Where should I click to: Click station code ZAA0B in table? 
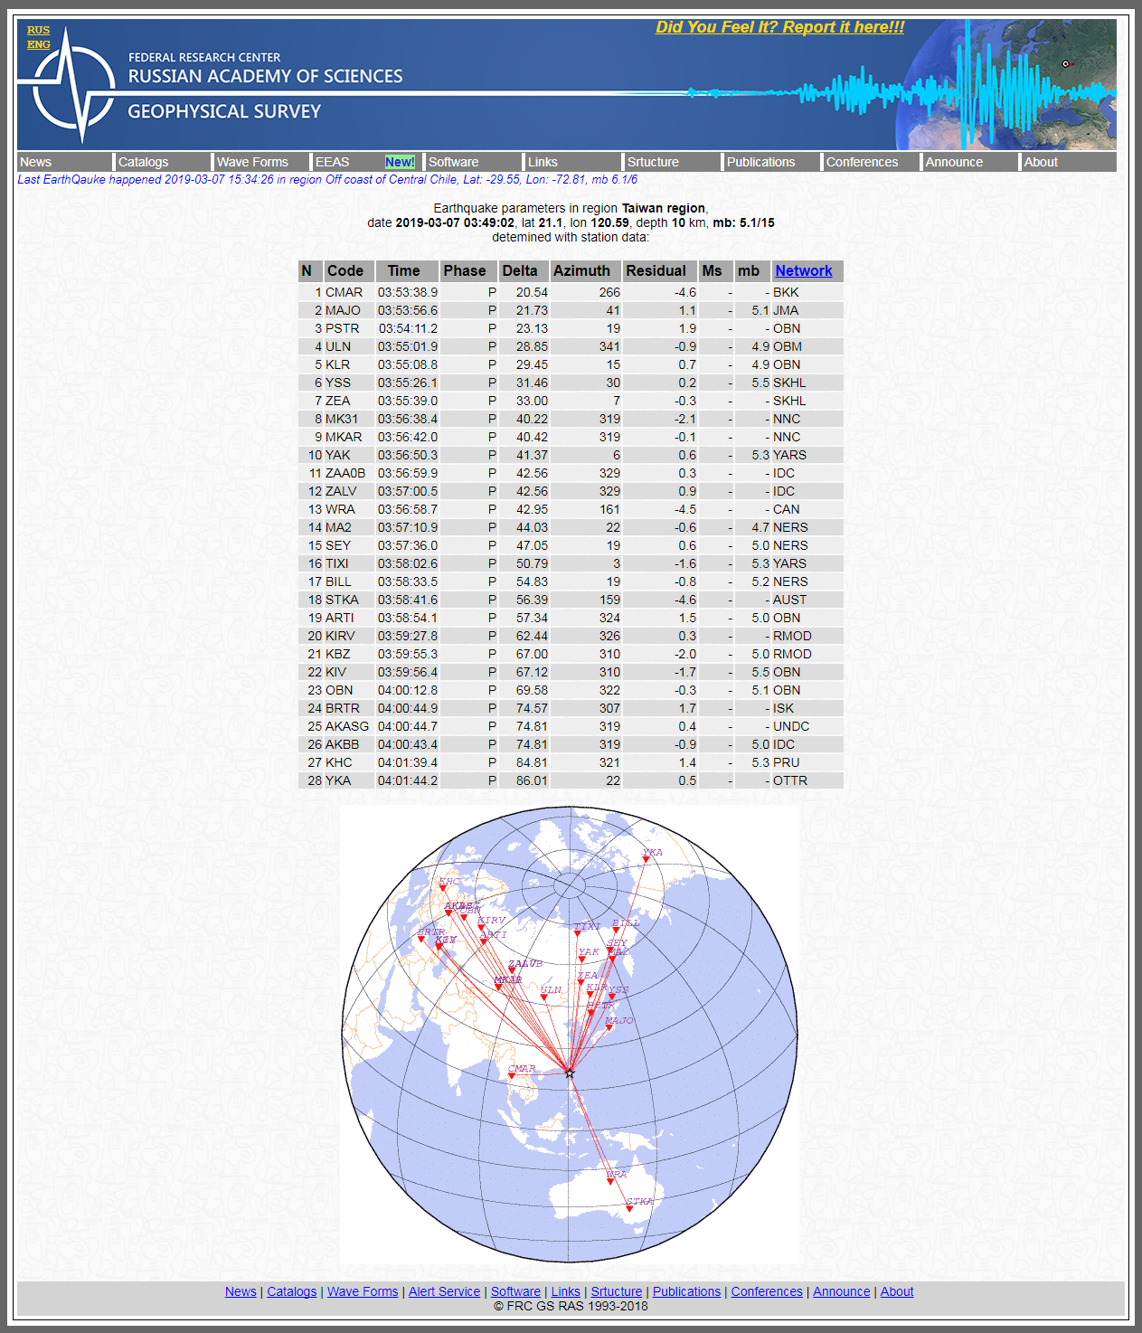[x=345, y=473]
